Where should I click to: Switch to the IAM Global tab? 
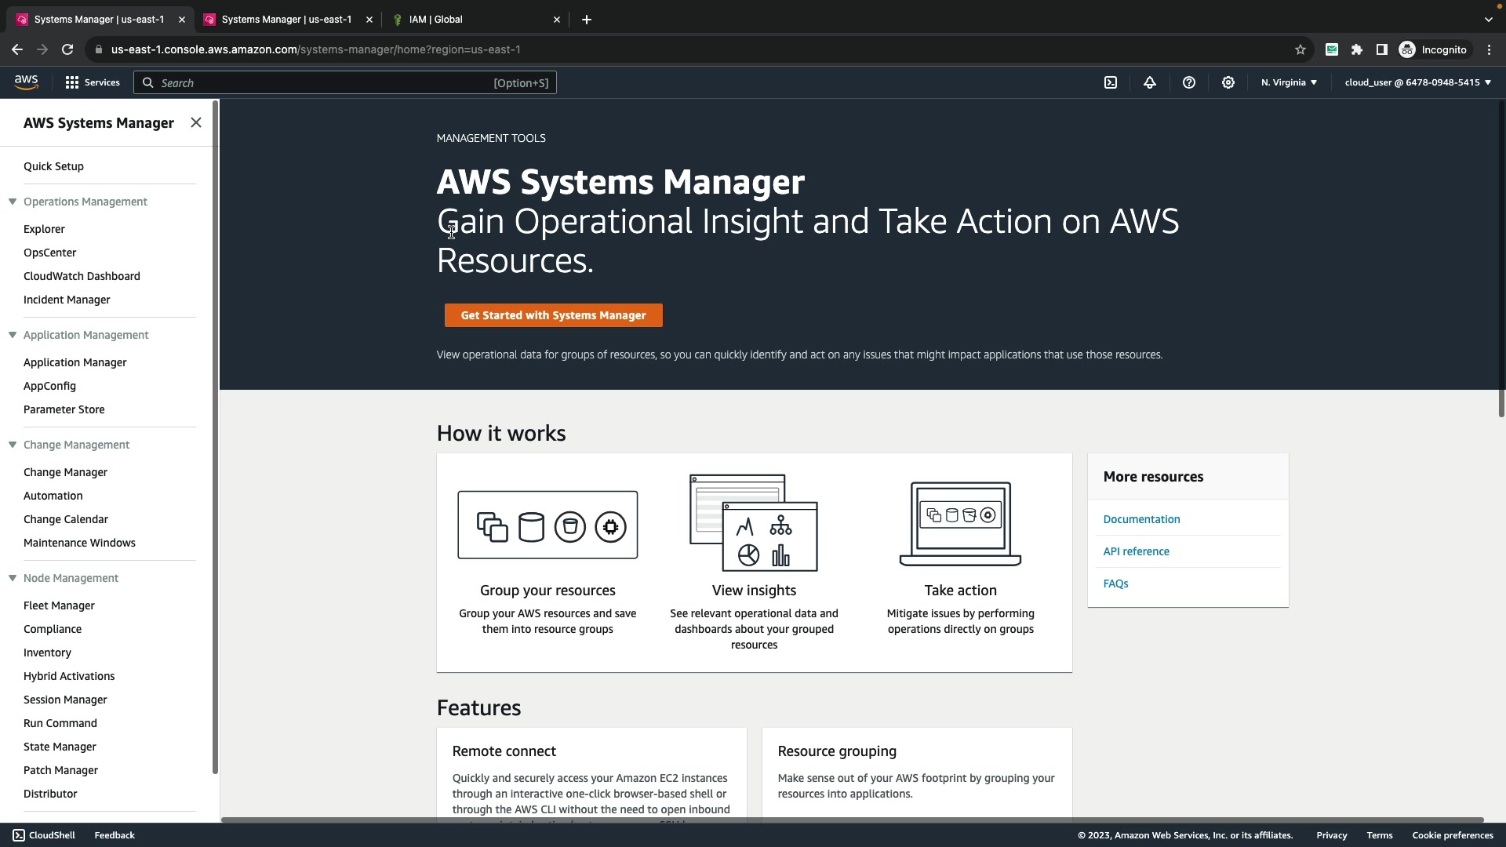[471, 20]
